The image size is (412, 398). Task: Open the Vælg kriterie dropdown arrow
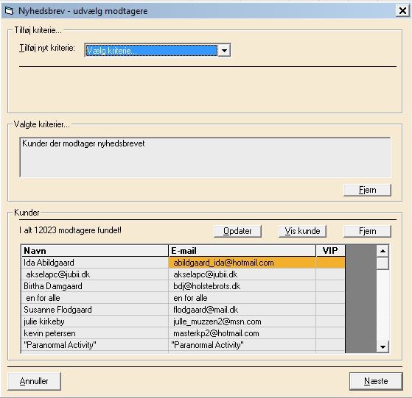click(224, 50)
